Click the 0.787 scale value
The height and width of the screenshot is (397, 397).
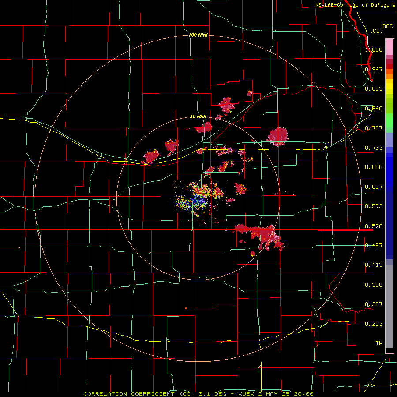(x=374, y=128)
